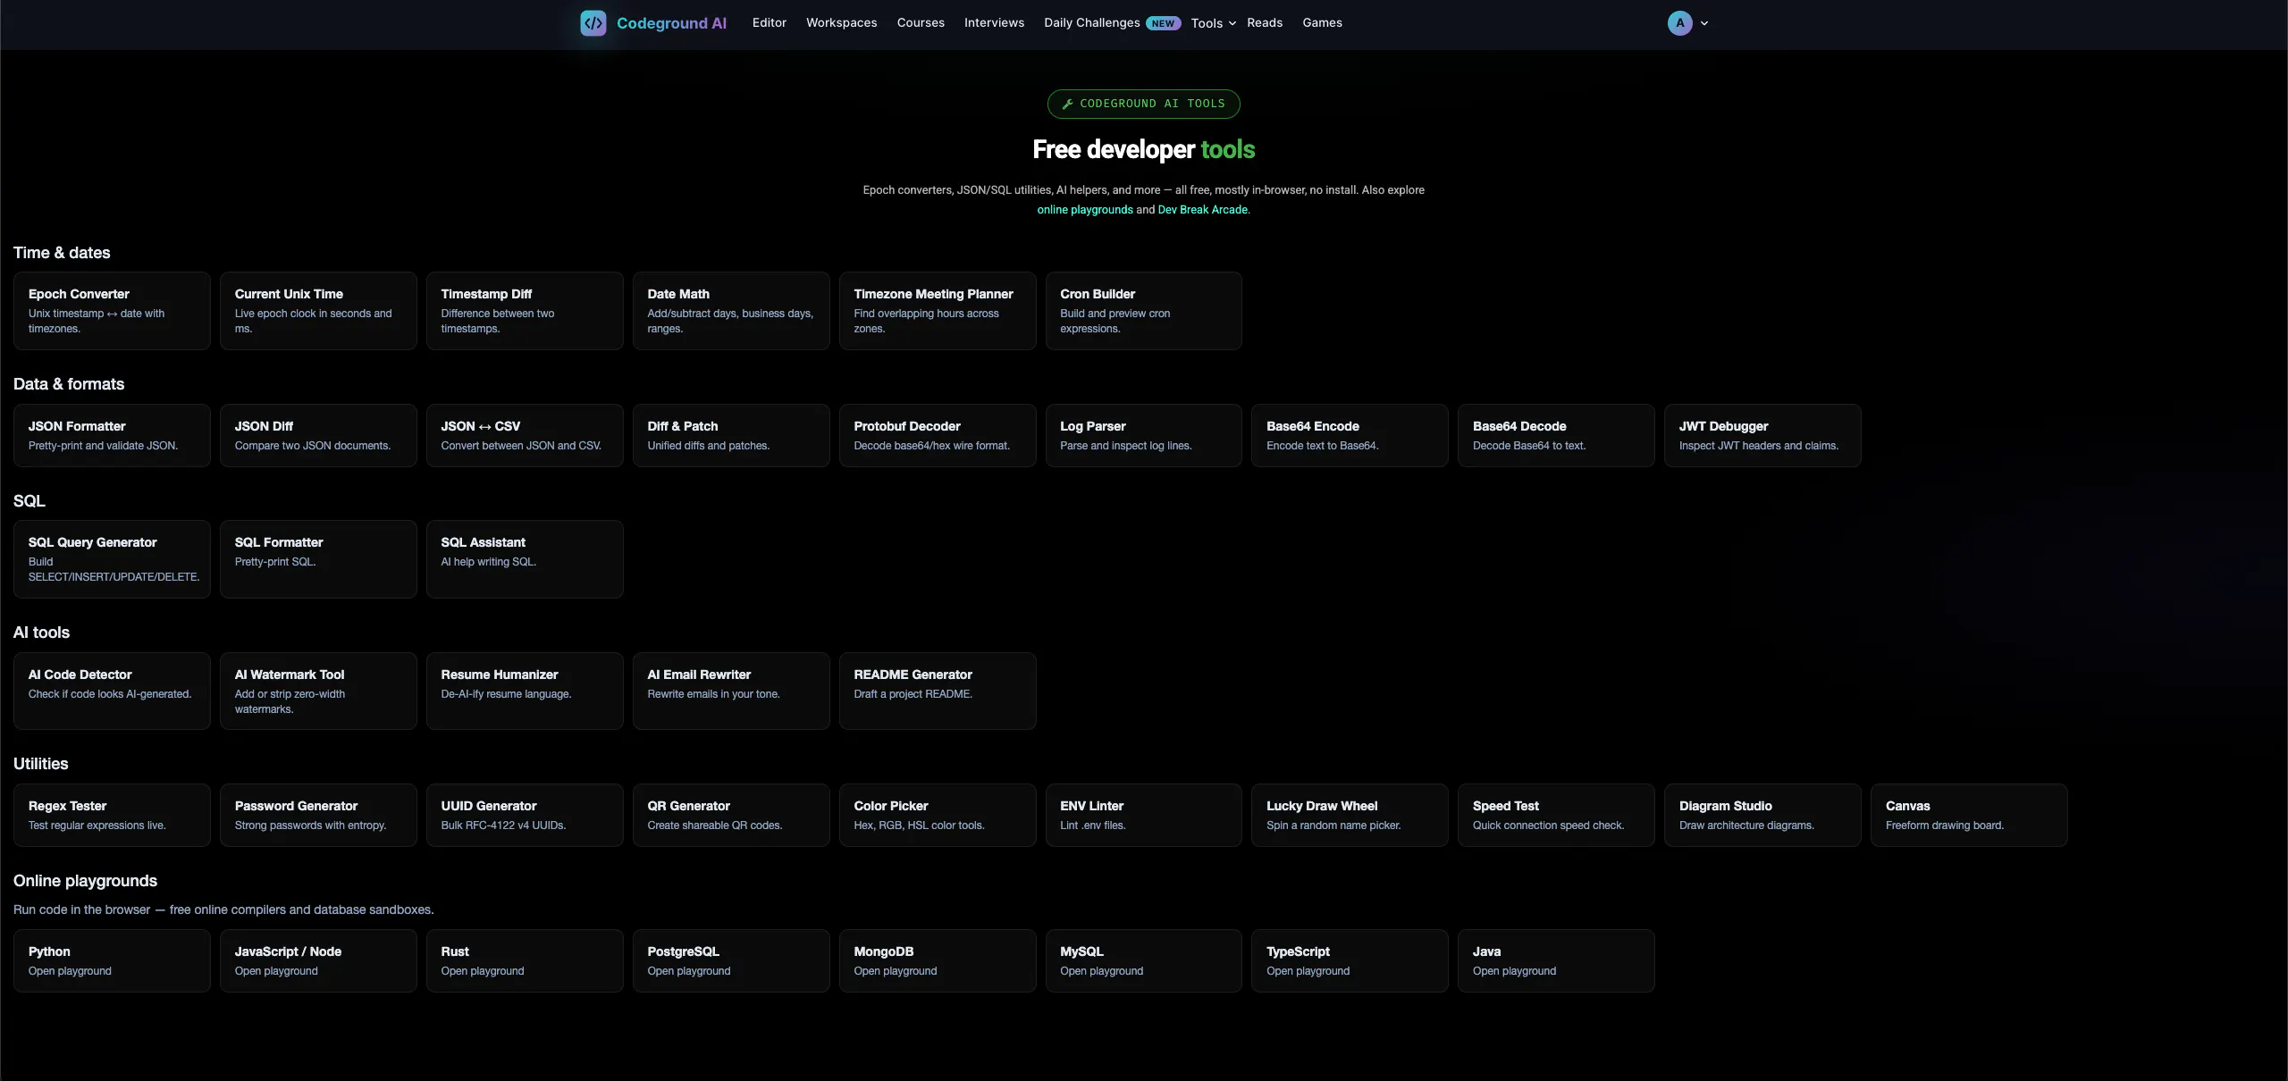2288x1081 pixels.
Task: Open the Base64 Decode card
Action: point(1556,435)
